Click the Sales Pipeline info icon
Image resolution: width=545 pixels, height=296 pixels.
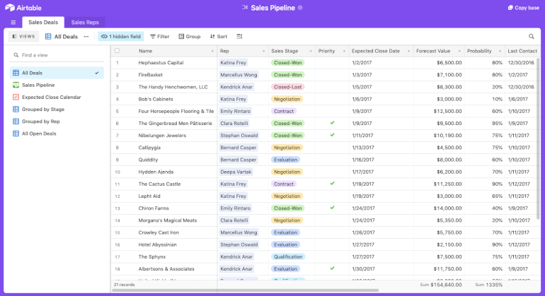point(300,8)
